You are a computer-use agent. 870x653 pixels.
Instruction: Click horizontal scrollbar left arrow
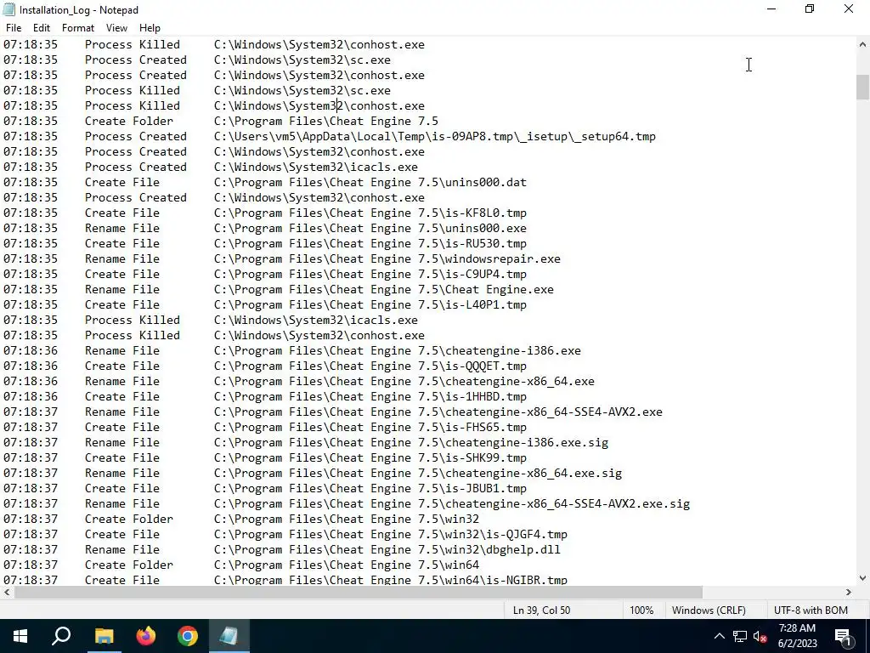tap(7, 593)
